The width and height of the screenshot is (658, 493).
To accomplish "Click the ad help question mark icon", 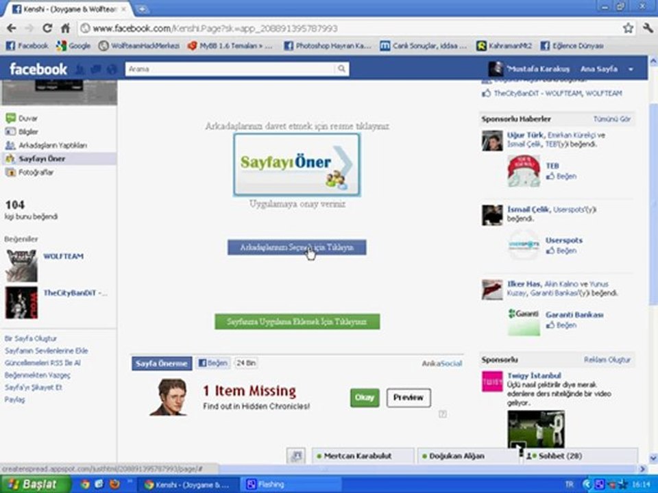I will point(442,414).
